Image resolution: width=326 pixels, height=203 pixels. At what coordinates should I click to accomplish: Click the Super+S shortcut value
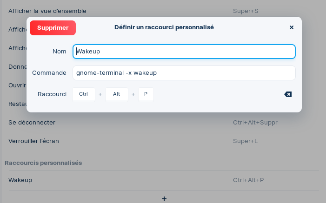[246, 11]
